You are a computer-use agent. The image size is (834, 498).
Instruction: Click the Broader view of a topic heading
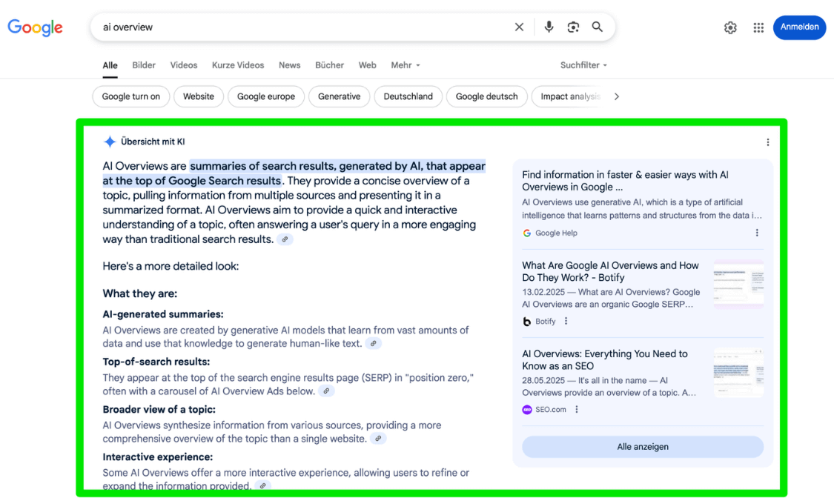pyautogui.click(x=159, y=410)
